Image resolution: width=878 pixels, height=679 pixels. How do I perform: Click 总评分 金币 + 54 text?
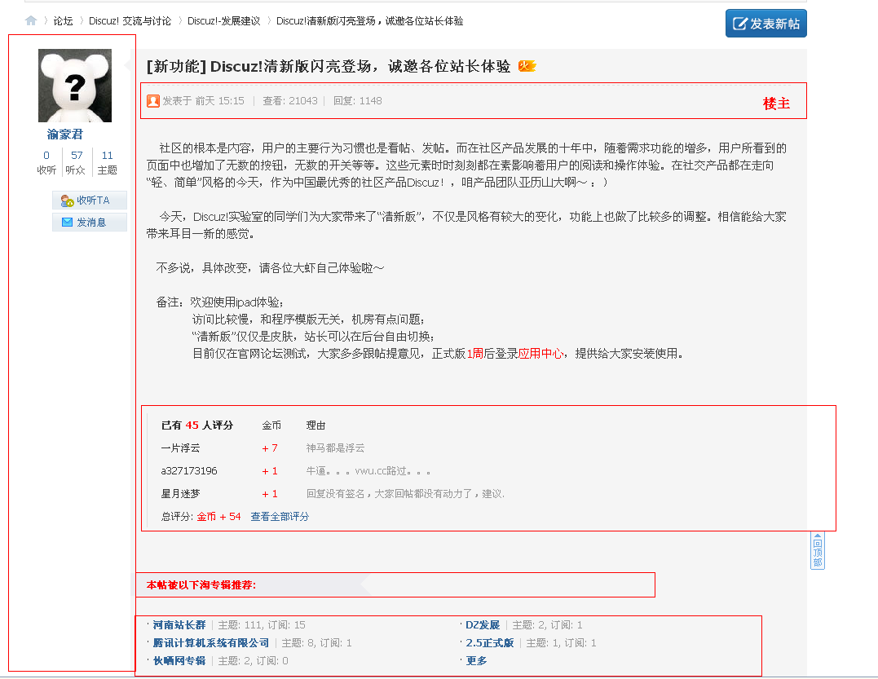(x=201, y=517)
